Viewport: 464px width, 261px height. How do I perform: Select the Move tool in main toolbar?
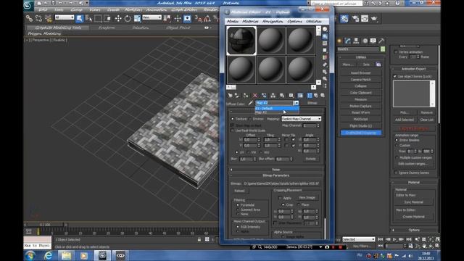(118, 18)
